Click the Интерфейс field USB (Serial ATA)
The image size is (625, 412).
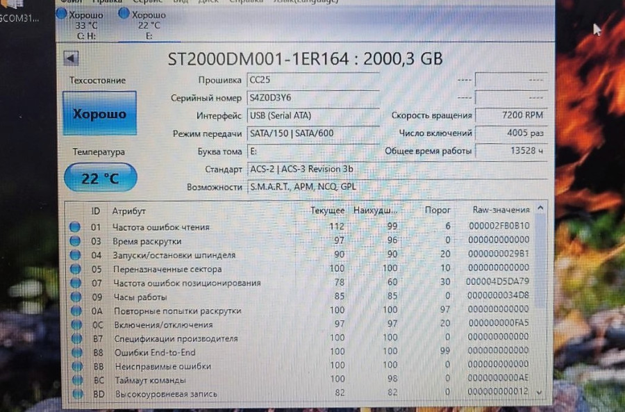tap(313, 115)
